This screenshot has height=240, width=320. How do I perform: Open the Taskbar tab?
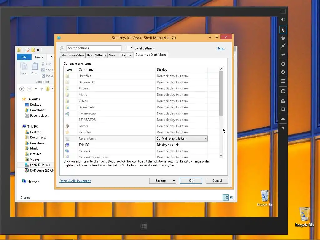(127, 55)
